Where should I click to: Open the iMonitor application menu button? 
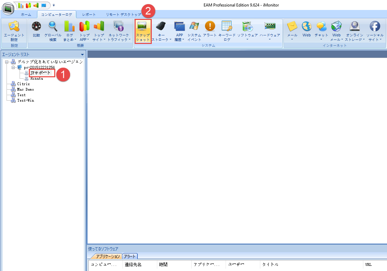tap(8, 8)
